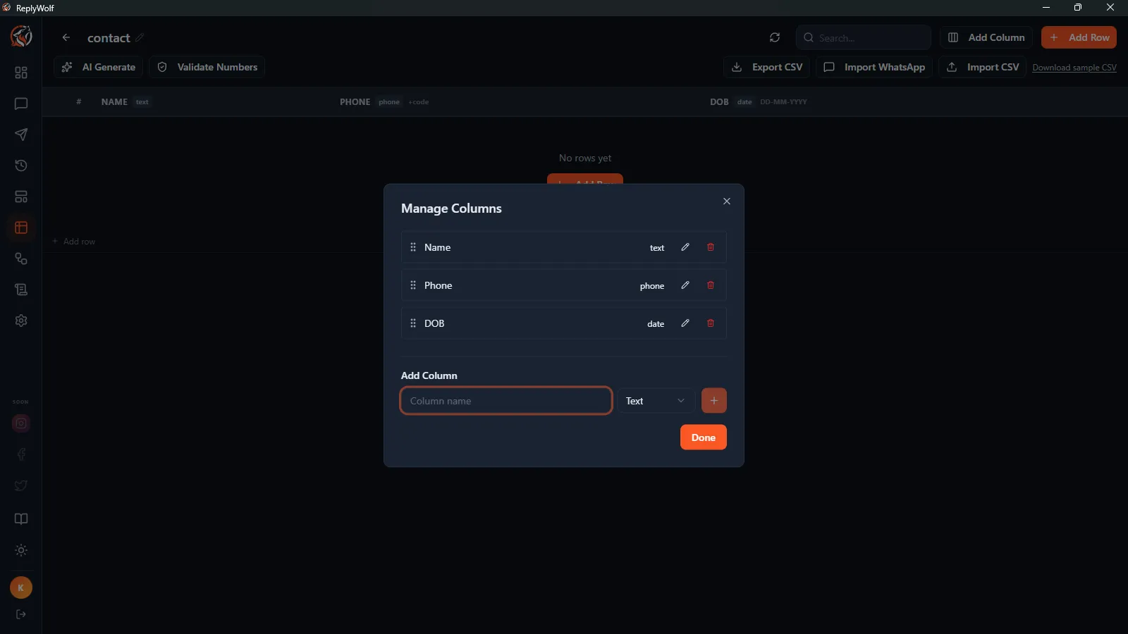Go back using the left arrow
Viewport: 1128px width, 634px height.
(x=66, y=37)
